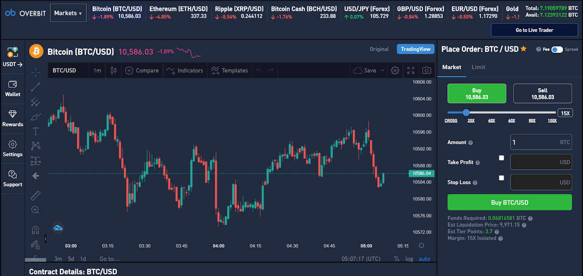Click the leverage slider handle
Viewport: 583px width, 276px height.
(466, 113)
